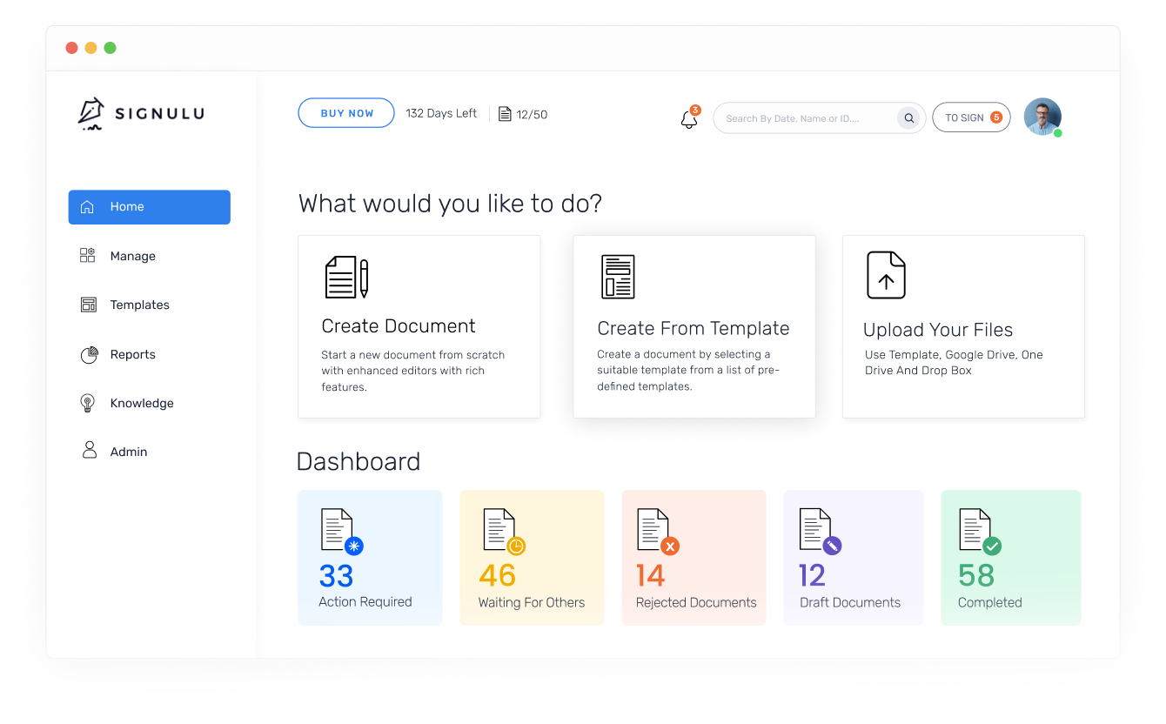Go to Templates in the sidebar
The height and width of the screenshot is (724, 1166).
coord(139,305)
